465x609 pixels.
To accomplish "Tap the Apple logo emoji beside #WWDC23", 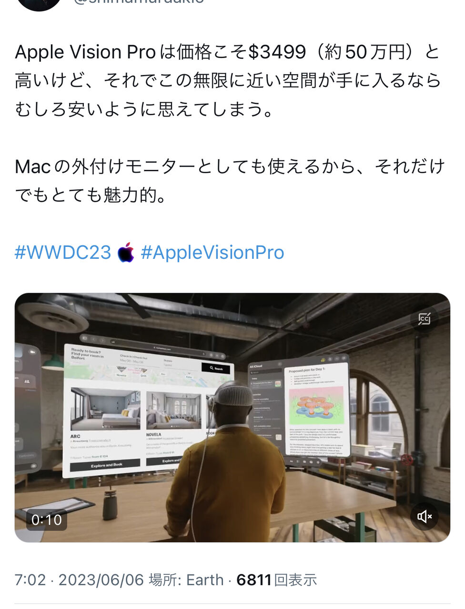I will tap(126, 253).
